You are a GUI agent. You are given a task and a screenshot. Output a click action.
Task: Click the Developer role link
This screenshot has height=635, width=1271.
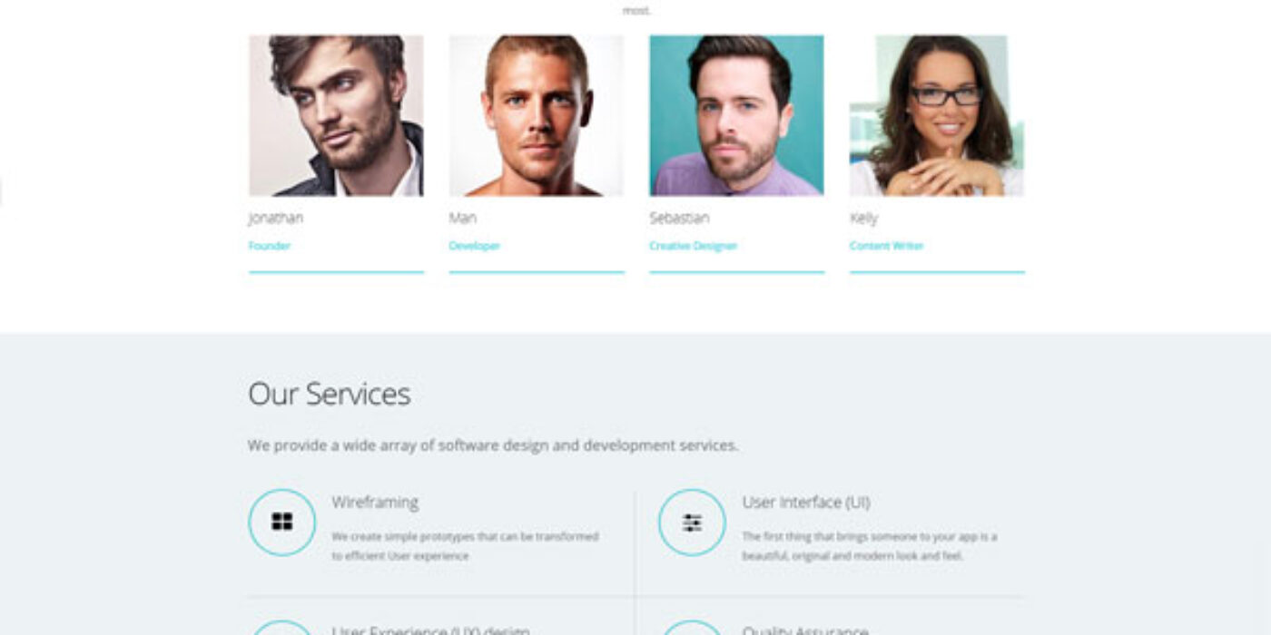(x=475, y=246)
